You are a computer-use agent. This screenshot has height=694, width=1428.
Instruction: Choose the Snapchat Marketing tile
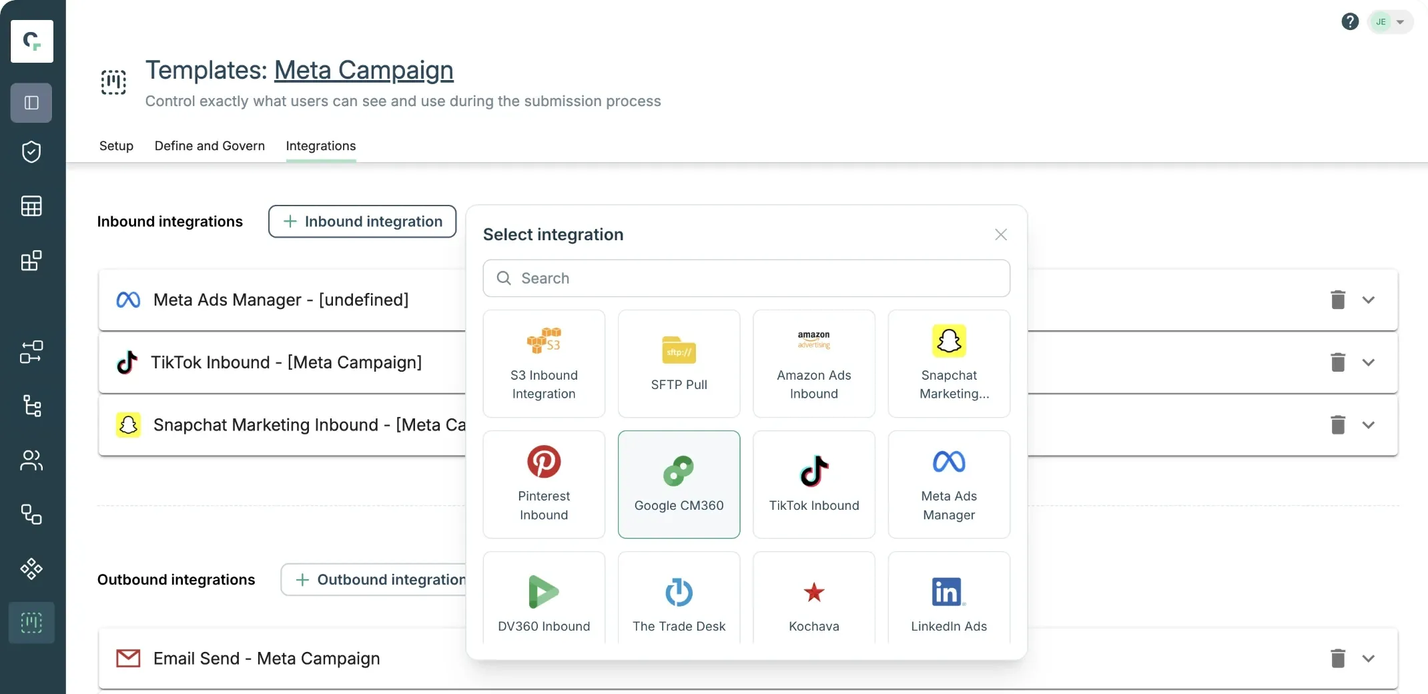[949, 364]
